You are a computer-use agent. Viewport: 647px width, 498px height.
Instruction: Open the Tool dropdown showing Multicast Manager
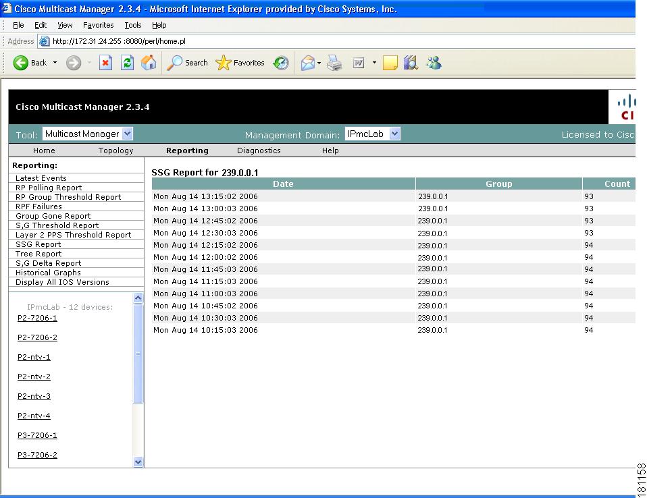88,134
